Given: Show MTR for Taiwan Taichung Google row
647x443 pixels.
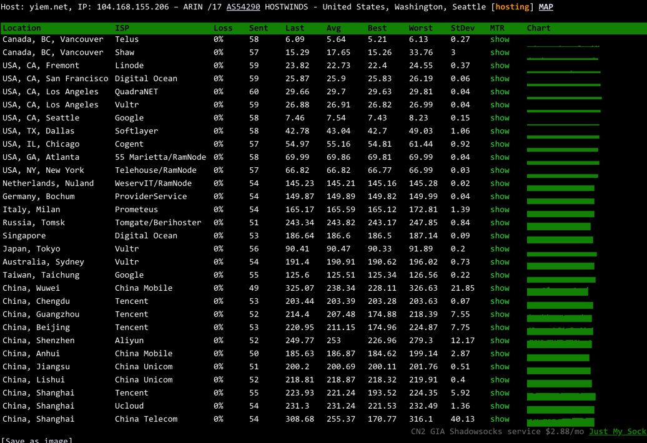Looking at the screenshot, I should [x=500, y=275].
